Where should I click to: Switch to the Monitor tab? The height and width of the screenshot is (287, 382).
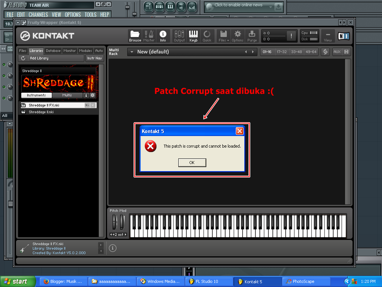pyautogui.click(x=70, y=51)
